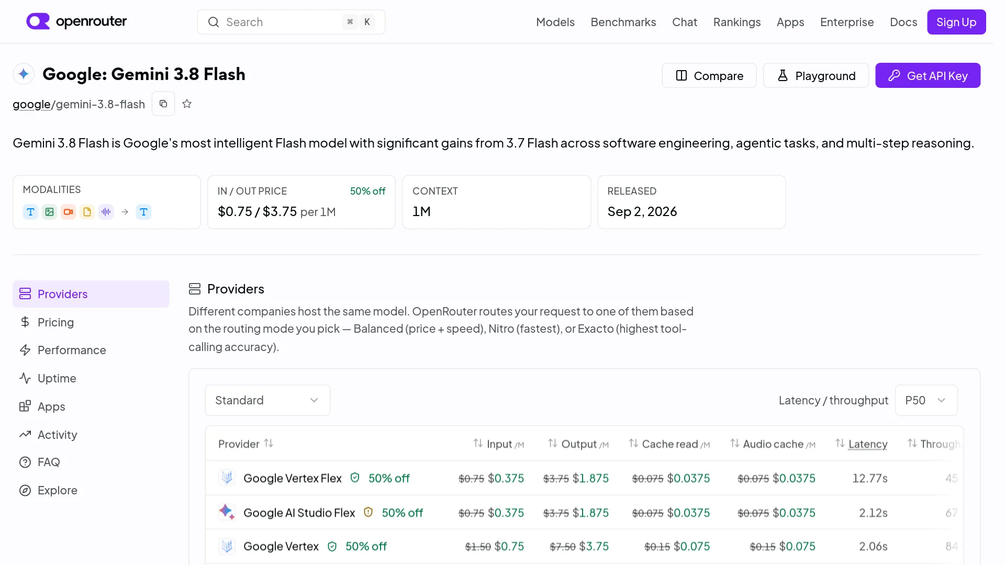Open Explore in the sidebar

click(x=91, y=490)
